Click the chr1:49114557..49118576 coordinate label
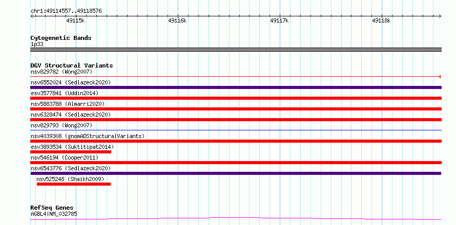The height and width of the screenshot is (225, 456). pos(66,11)
